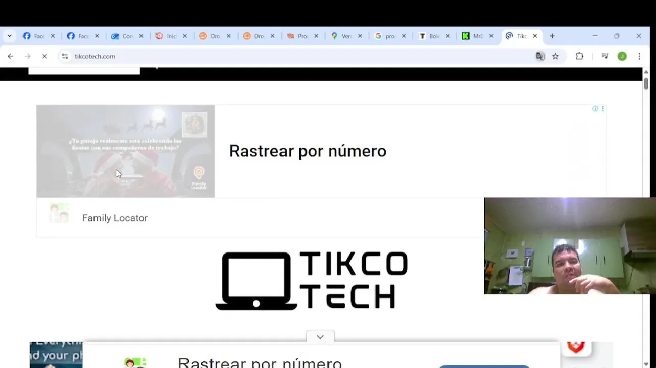Close the Outlook 'Con' tab

point(141,36)
